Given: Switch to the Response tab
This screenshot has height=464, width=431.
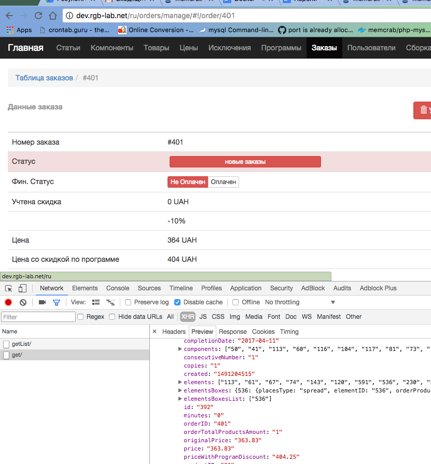Looking at the screenshot, I should tap(232, 332).
